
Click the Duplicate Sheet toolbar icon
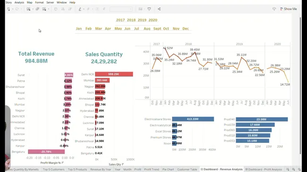37,9
